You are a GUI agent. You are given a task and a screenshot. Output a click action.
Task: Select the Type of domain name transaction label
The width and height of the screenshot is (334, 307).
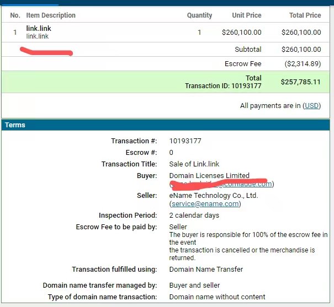pos(102,297)
